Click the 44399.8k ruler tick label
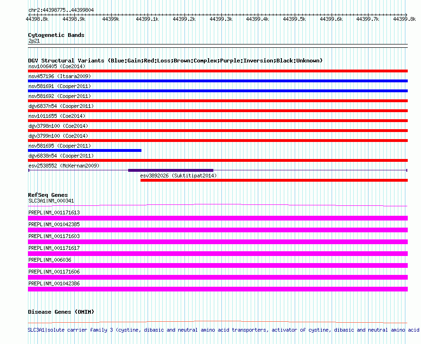Viewport: 421px width, 344px height. tap(404, 19)
